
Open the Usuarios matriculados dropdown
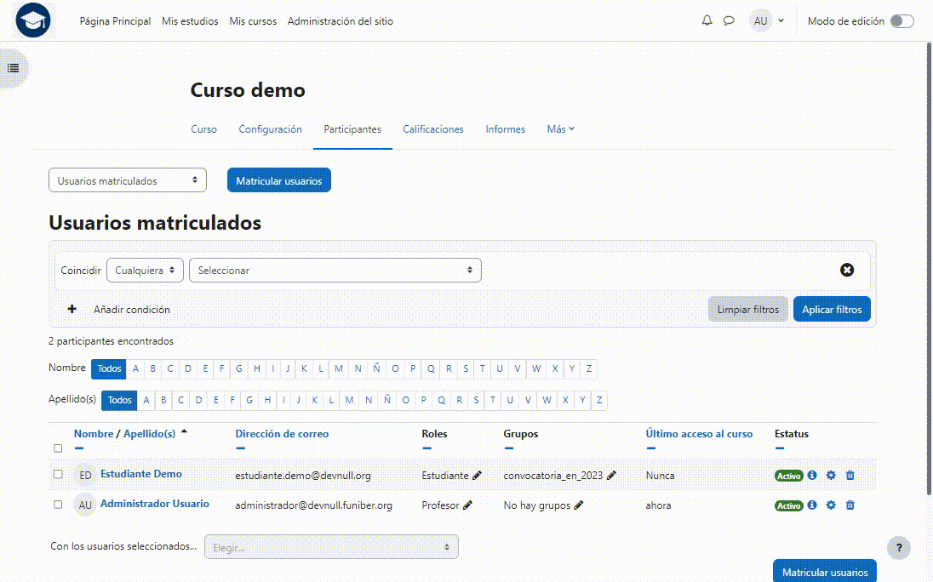click(127, 180)
